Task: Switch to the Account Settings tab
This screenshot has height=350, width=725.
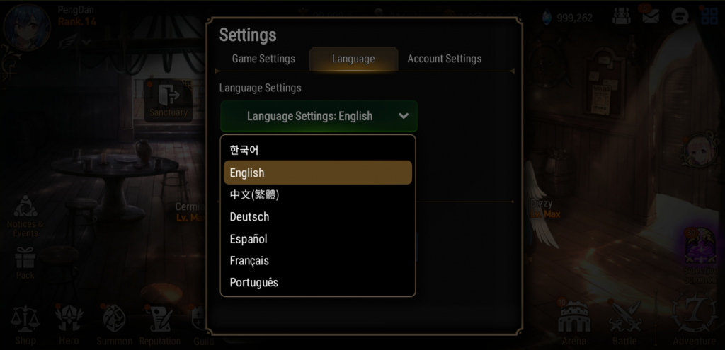Action: pyautogui.click(x=445, y=59)
